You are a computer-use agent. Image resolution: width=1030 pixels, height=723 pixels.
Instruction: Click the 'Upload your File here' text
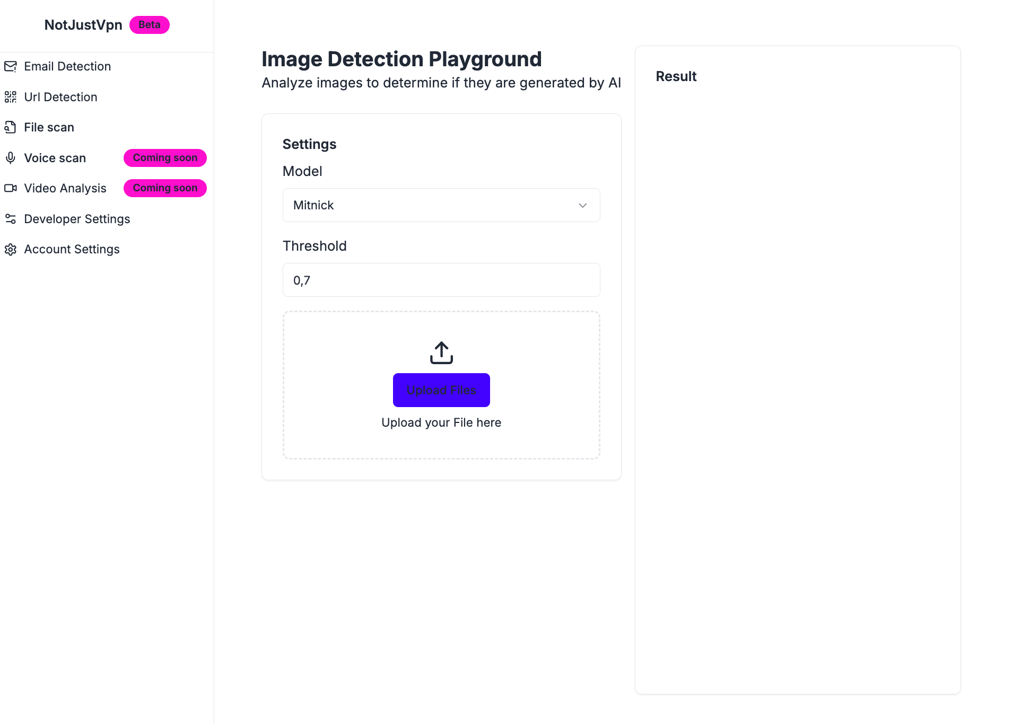tap(441, 422)
